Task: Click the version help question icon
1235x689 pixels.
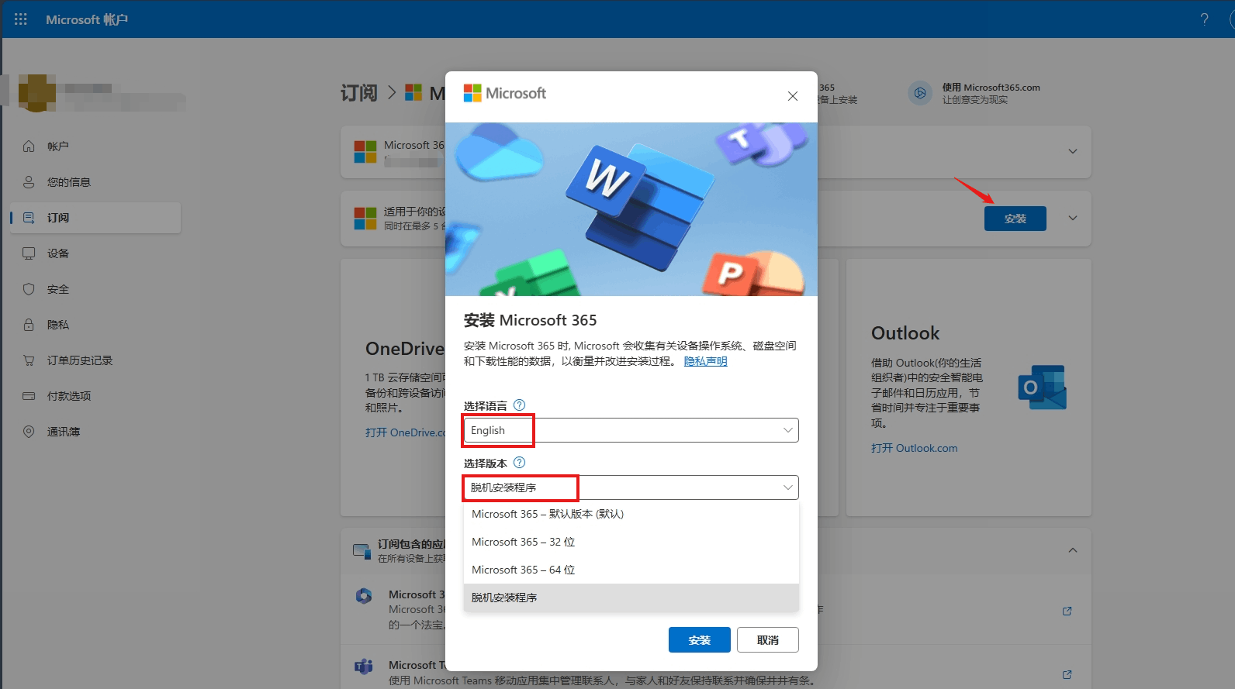Action: [520, 462]
